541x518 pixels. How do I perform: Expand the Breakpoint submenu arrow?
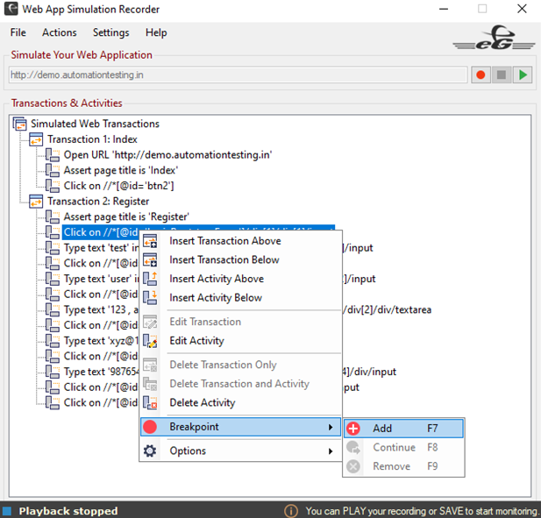click(331, 427)
